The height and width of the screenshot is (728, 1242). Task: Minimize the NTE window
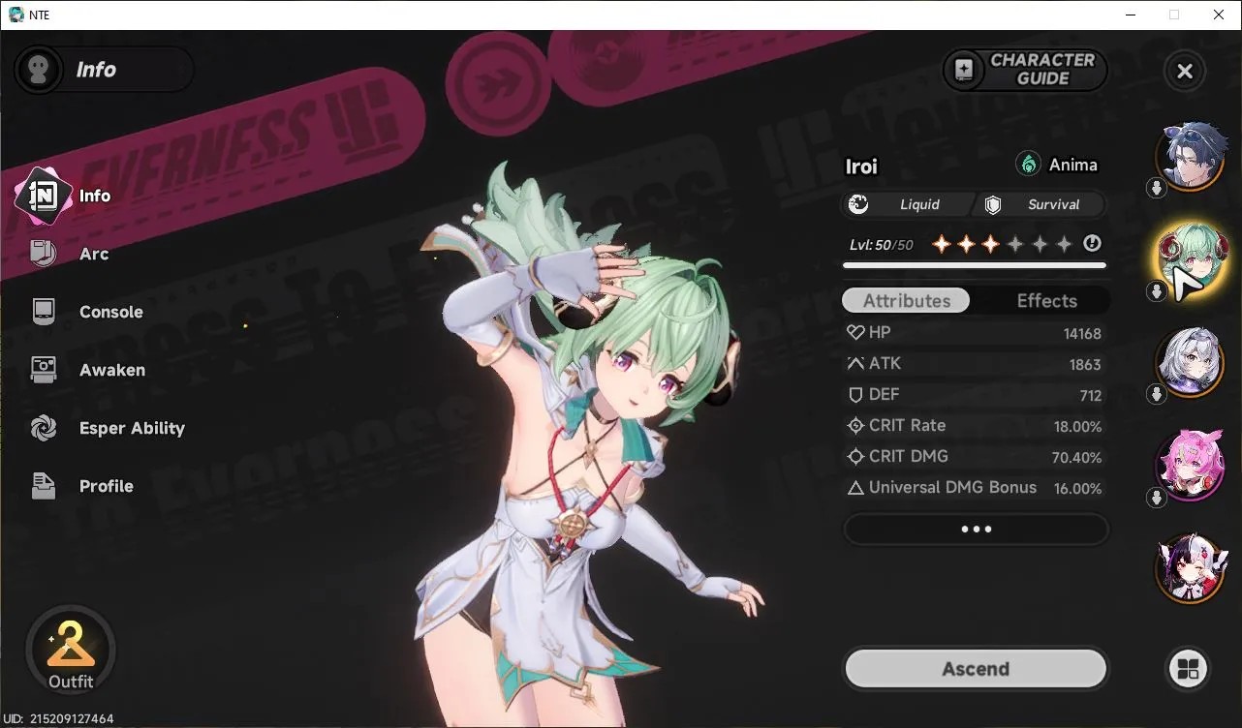tap(1130, 15)
